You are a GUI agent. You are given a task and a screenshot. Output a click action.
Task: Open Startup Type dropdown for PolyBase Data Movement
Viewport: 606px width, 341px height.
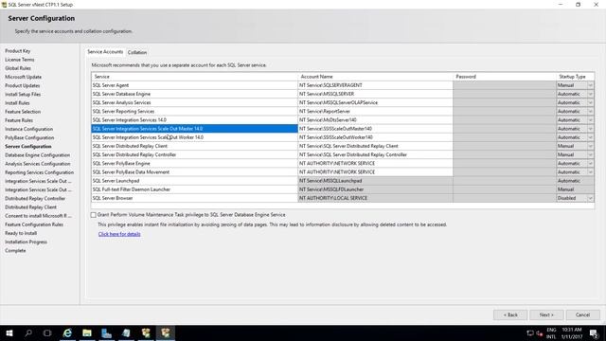590,172
